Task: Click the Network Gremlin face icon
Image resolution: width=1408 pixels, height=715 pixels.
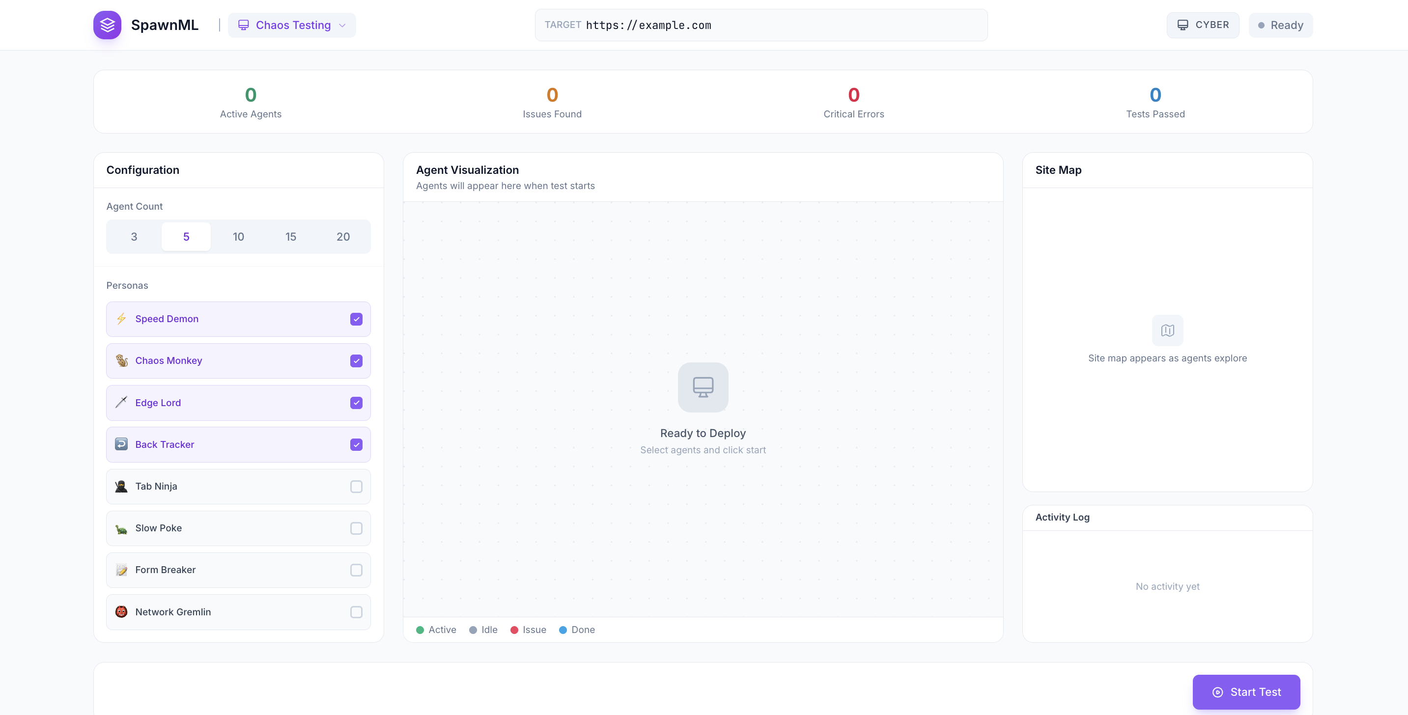Action: pos(121,612)
